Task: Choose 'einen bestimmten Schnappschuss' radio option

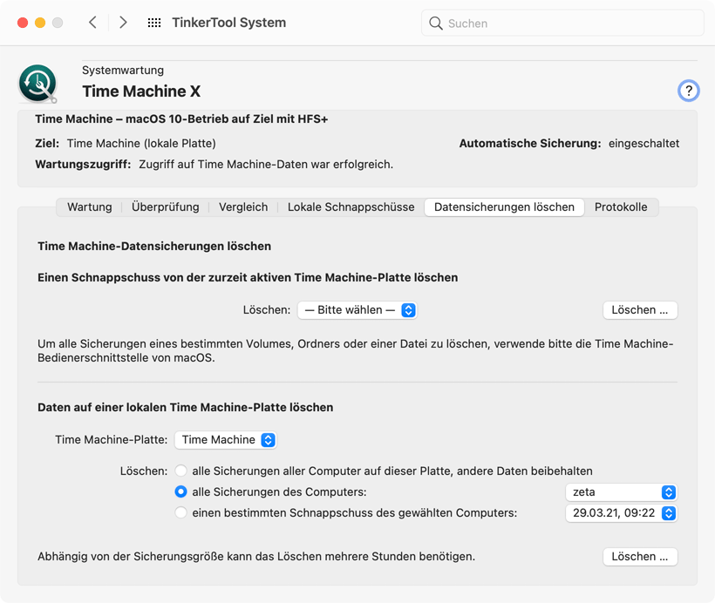Action: 181,512
